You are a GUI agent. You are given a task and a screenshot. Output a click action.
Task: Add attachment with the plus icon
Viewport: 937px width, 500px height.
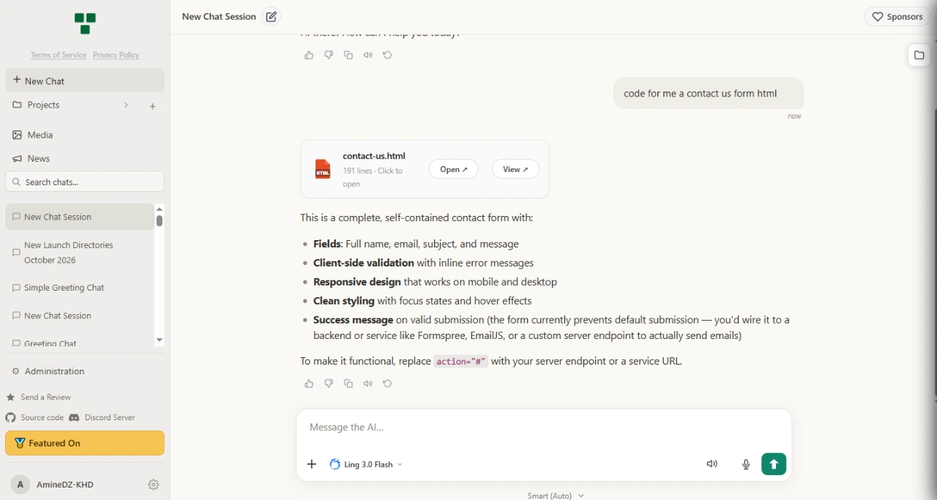coord(312,464)
